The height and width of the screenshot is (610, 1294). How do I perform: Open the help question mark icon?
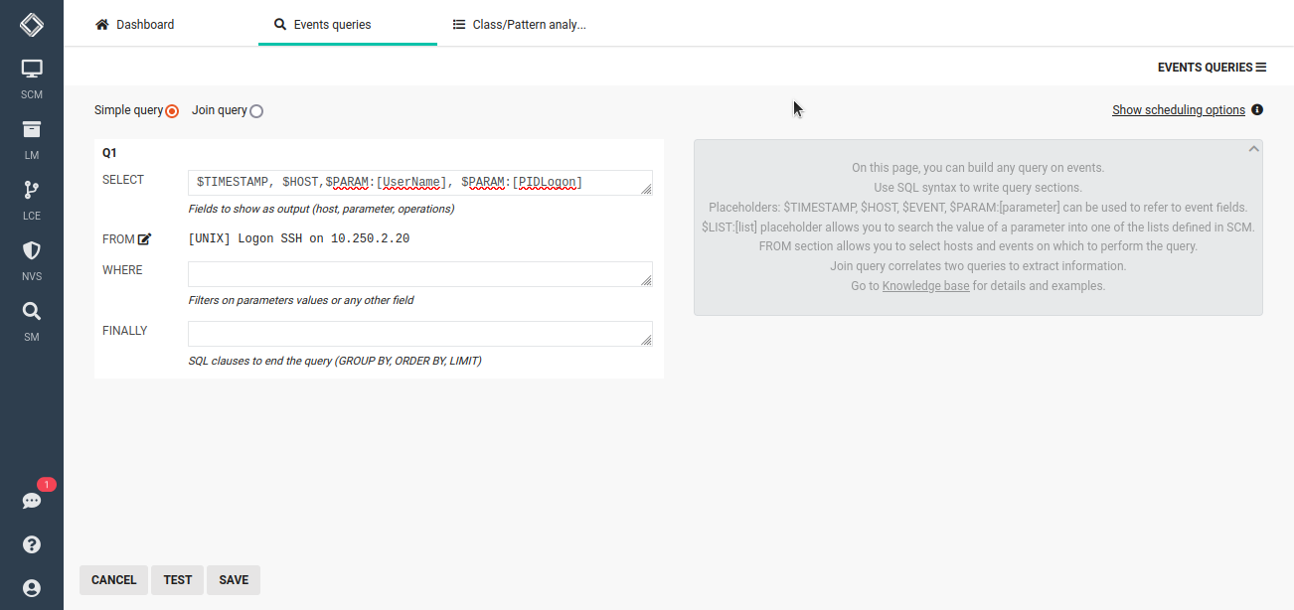31,543
